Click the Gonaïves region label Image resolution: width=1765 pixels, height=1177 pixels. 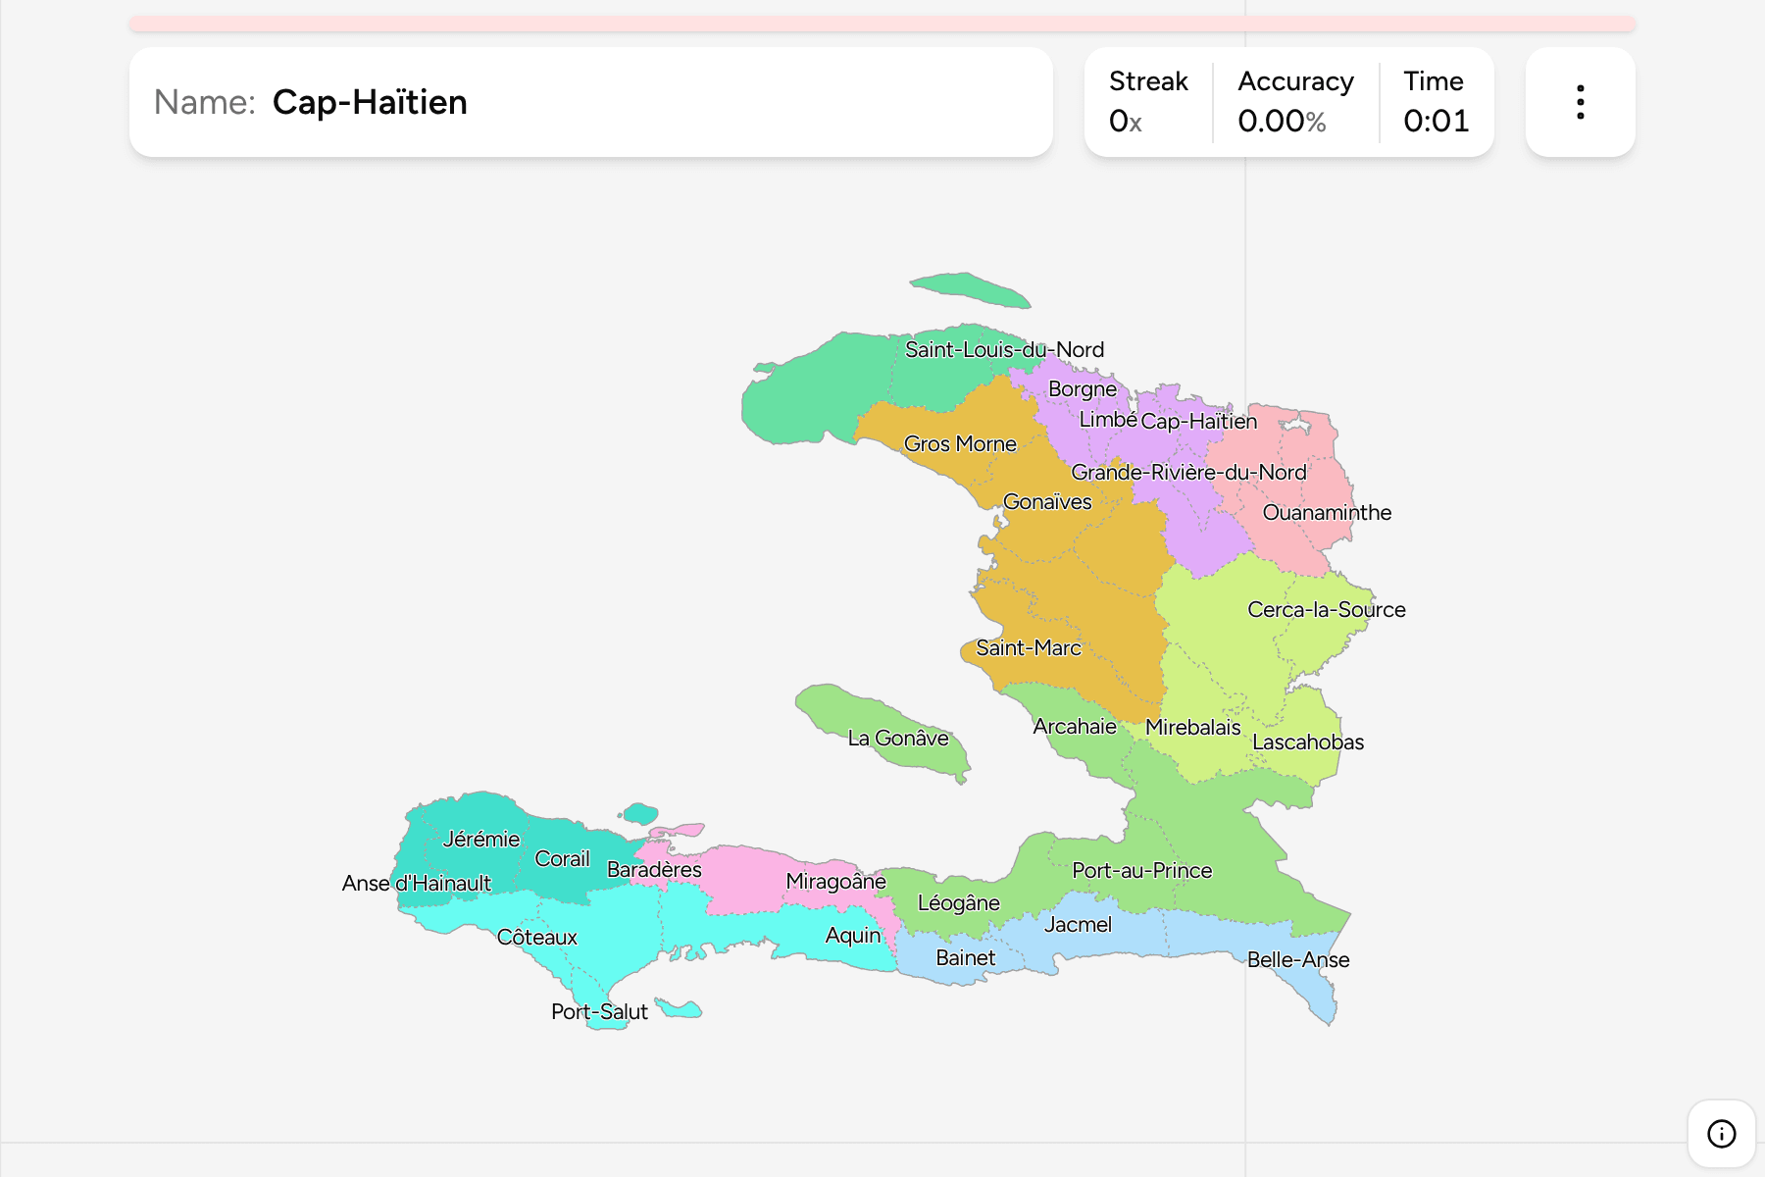tap(1047, 502)
